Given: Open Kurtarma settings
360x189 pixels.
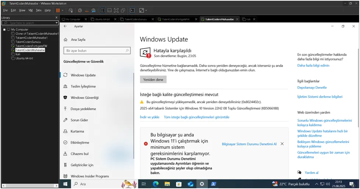Looking at the screenshot, I should pyautogui.click(x=77, y=132).
